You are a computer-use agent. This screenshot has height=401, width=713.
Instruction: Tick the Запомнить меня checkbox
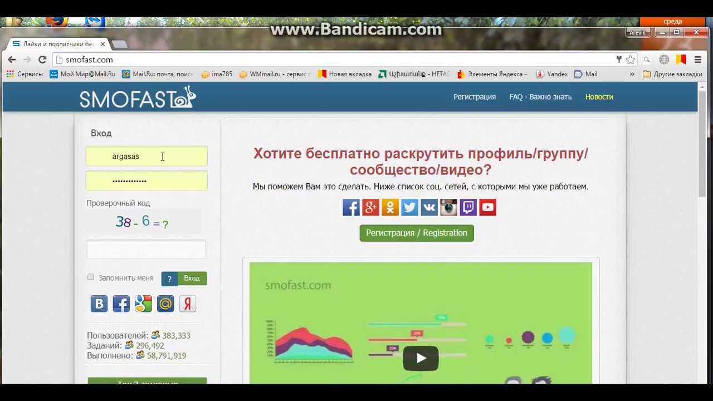coord(91,277)
